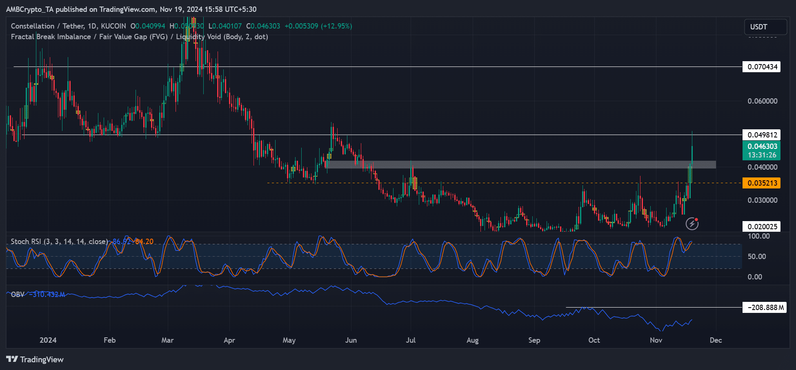The image size is (796, 370).
Task: Open the USDT currency selector
Action: click(x=765, y=27)
